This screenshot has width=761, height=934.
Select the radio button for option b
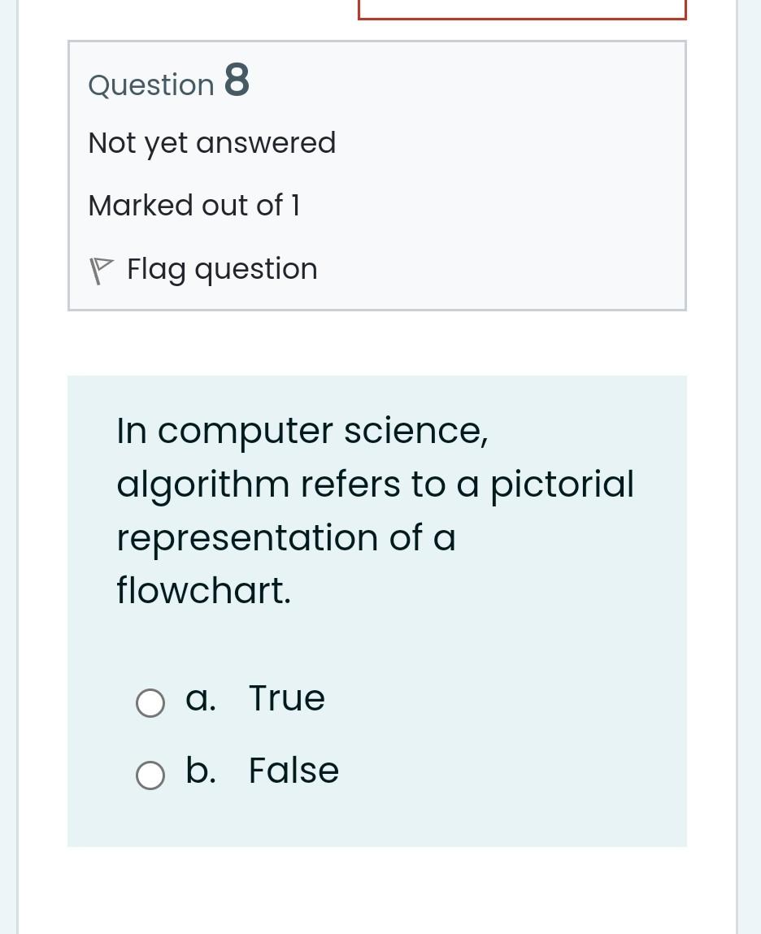coord(150,775)
